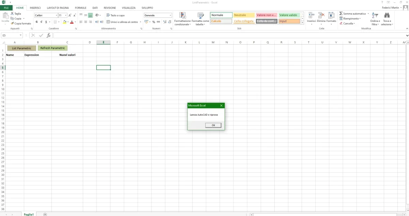
Task: Click the Elimina cells icon
Action: coord(321,15)
